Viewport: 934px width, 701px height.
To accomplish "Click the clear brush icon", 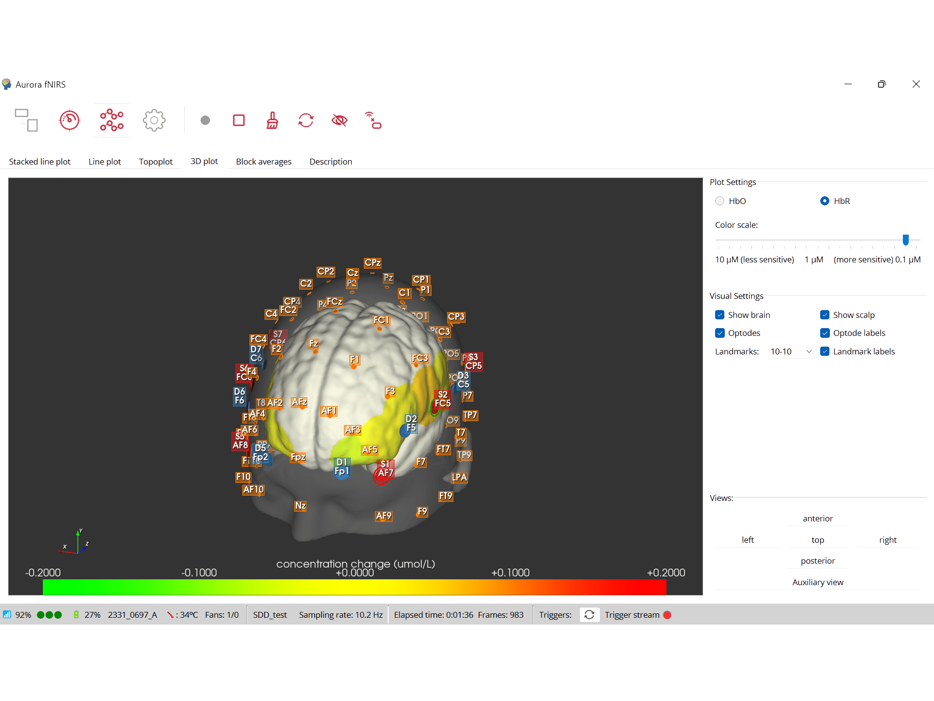I will (272, 120).
